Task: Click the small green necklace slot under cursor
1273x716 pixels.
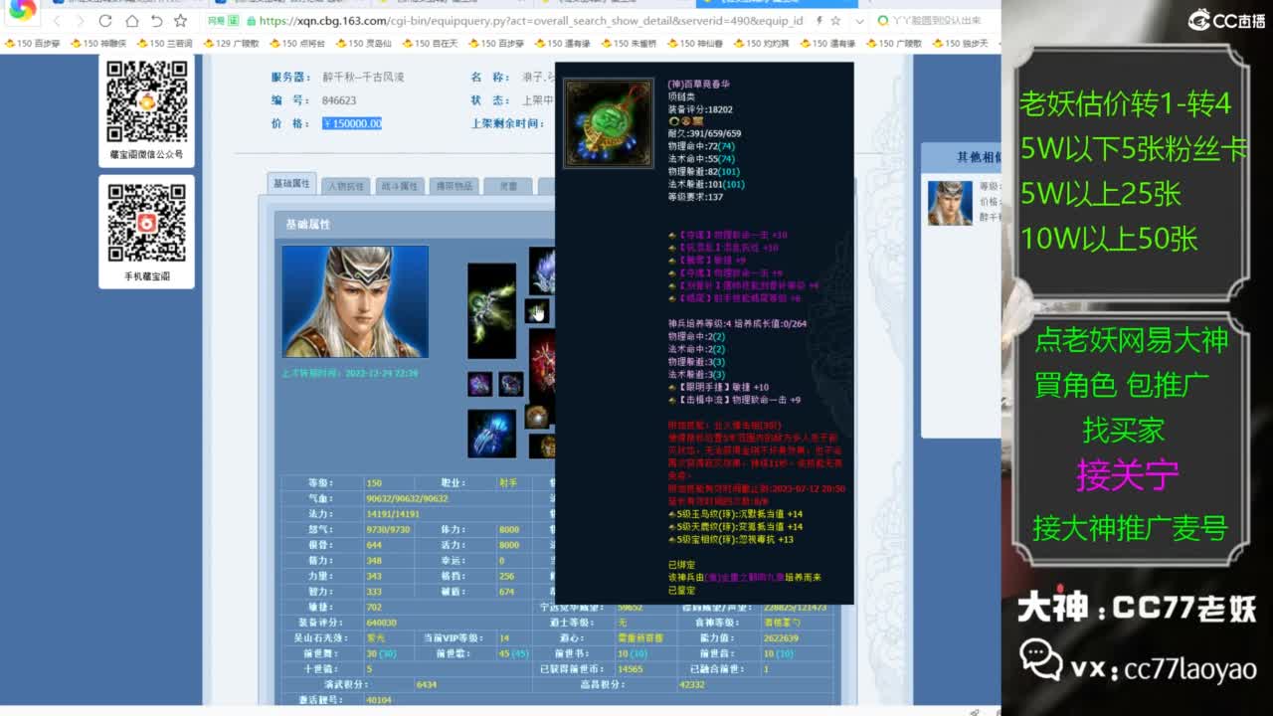Action: click(536, 311)
